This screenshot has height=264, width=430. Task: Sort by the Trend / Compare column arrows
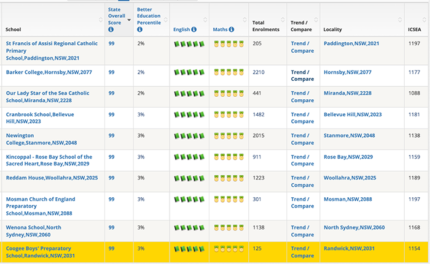click(x=316, y=20)
